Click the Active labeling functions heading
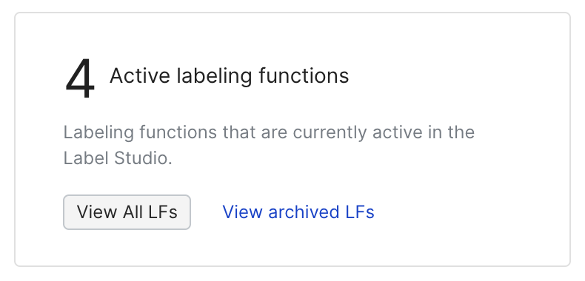Image resolution: width=585 pixels, height=281 pixels. [229, 76]
